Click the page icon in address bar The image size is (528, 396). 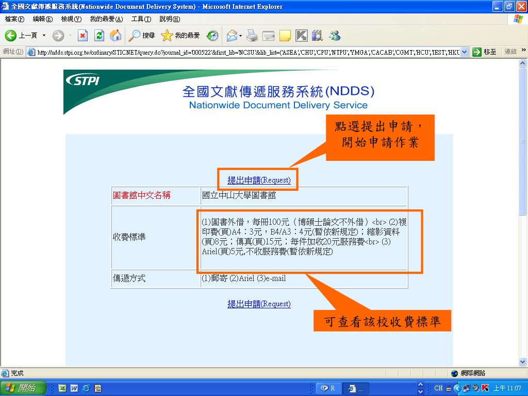(31, 52)
